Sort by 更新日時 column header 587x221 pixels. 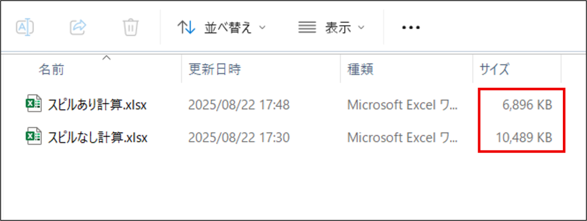pos(214,69)
